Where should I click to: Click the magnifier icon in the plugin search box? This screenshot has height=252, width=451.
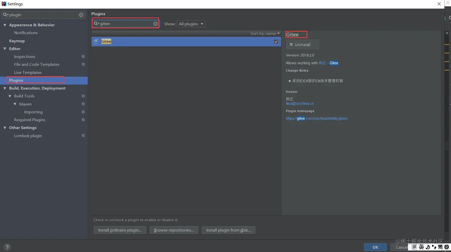click(x=96, y=24)
